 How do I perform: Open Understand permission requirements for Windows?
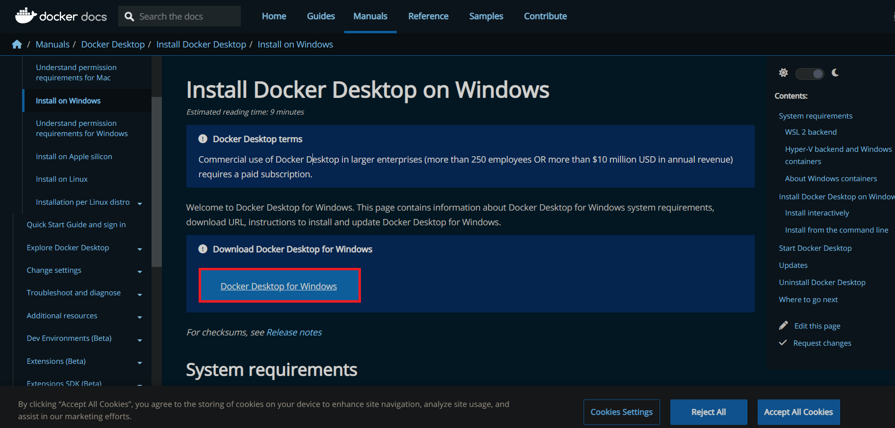click(82, 128)
